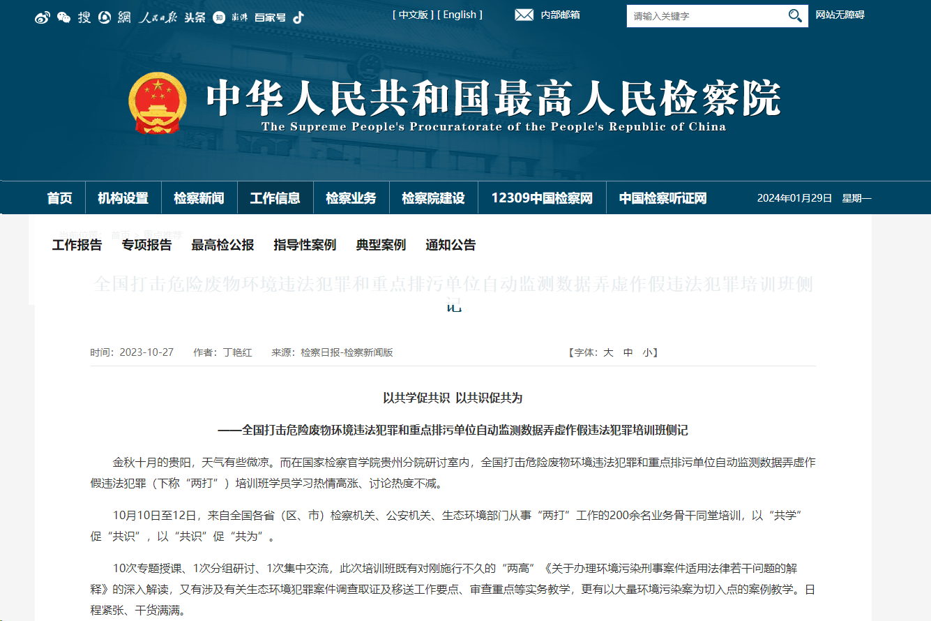Expand the 工作信息 navigation menu
Viewport: 931px width, 621px height.
pos(275,198)
